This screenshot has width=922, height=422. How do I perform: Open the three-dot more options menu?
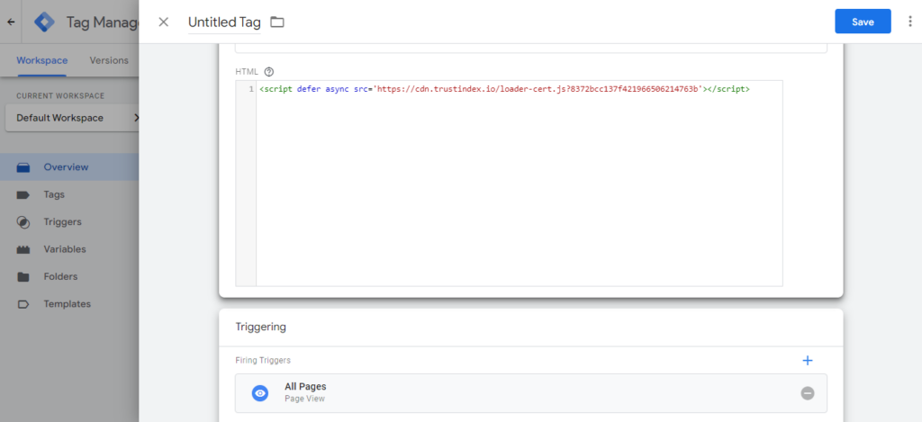point(909,22)
